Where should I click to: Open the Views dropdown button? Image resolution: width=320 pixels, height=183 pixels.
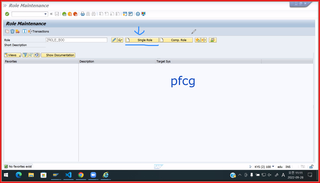(12, 55)
